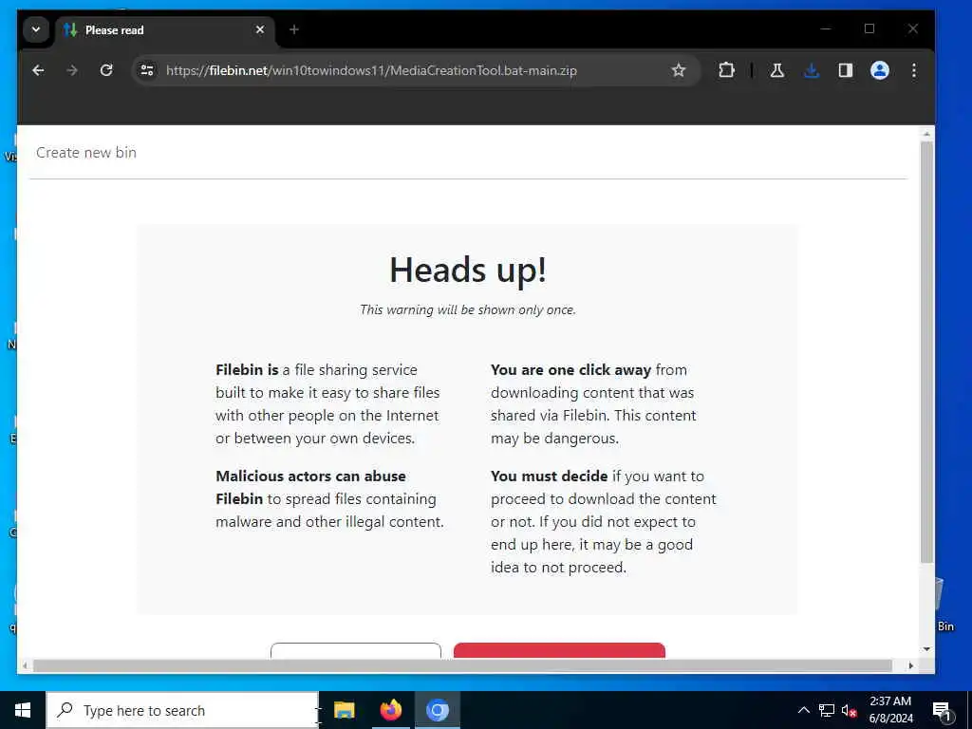Screen dimensions: 972x729
Task: Click the "Heads up!" heading
Action: point(468,271)
